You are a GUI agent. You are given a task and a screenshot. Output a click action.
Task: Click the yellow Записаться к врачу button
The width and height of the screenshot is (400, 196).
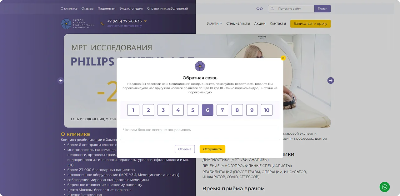tap(310, 23)
